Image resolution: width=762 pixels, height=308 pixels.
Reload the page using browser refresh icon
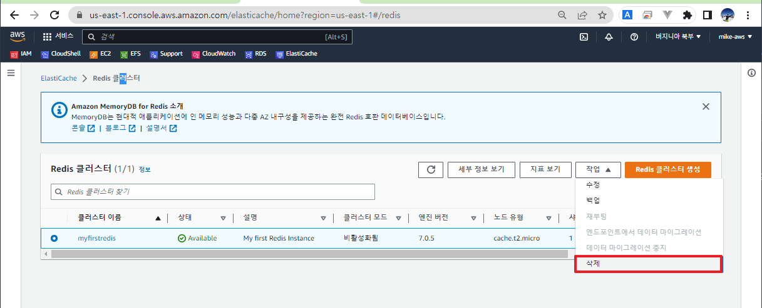click(x=54, y=15)
